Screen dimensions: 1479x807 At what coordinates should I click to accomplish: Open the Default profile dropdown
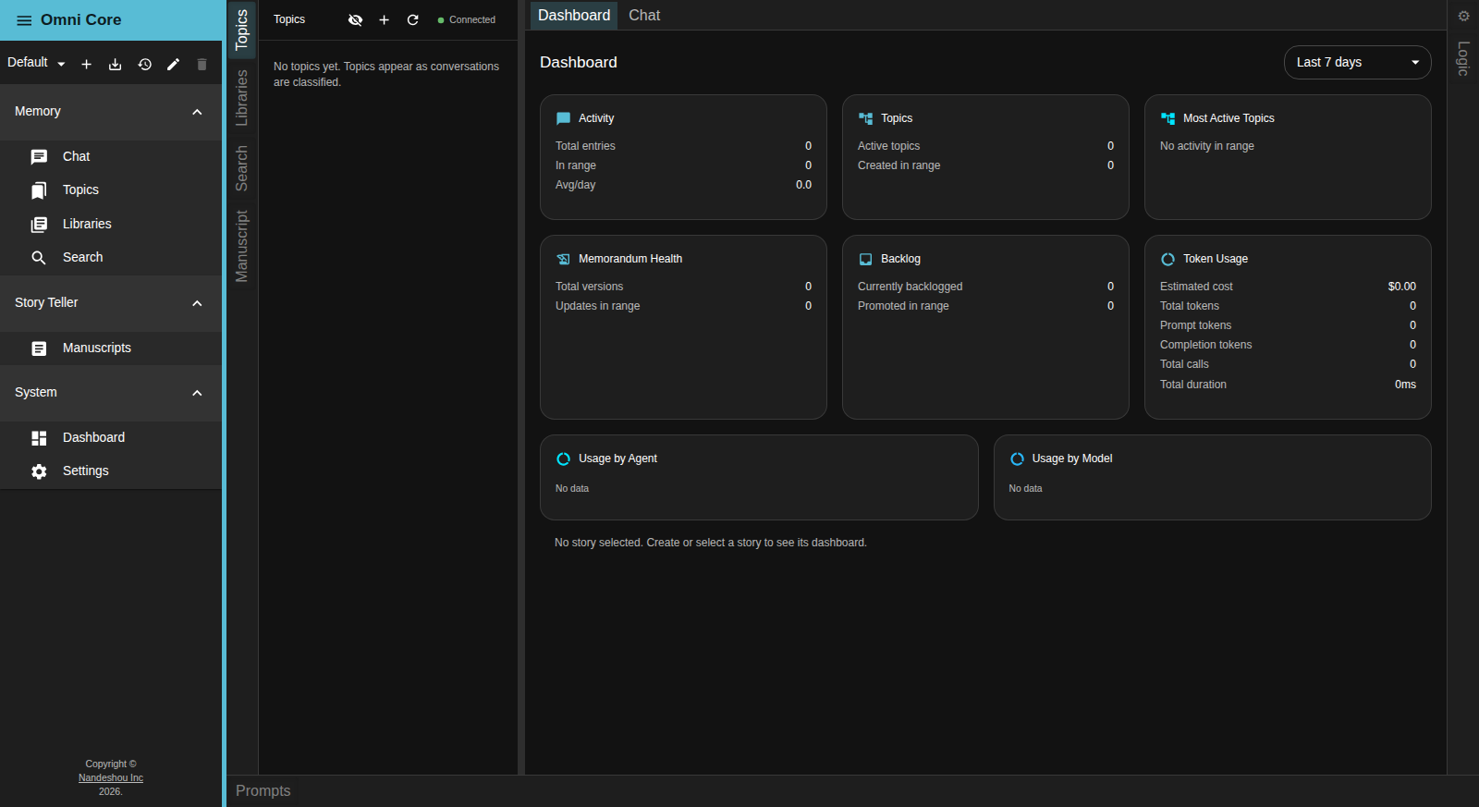tap(36, 63)
